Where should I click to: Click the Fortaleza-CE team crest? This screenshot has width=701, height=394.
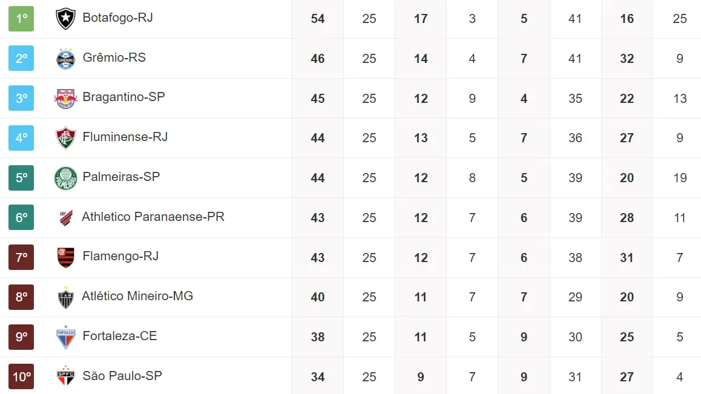coord(65,337)
